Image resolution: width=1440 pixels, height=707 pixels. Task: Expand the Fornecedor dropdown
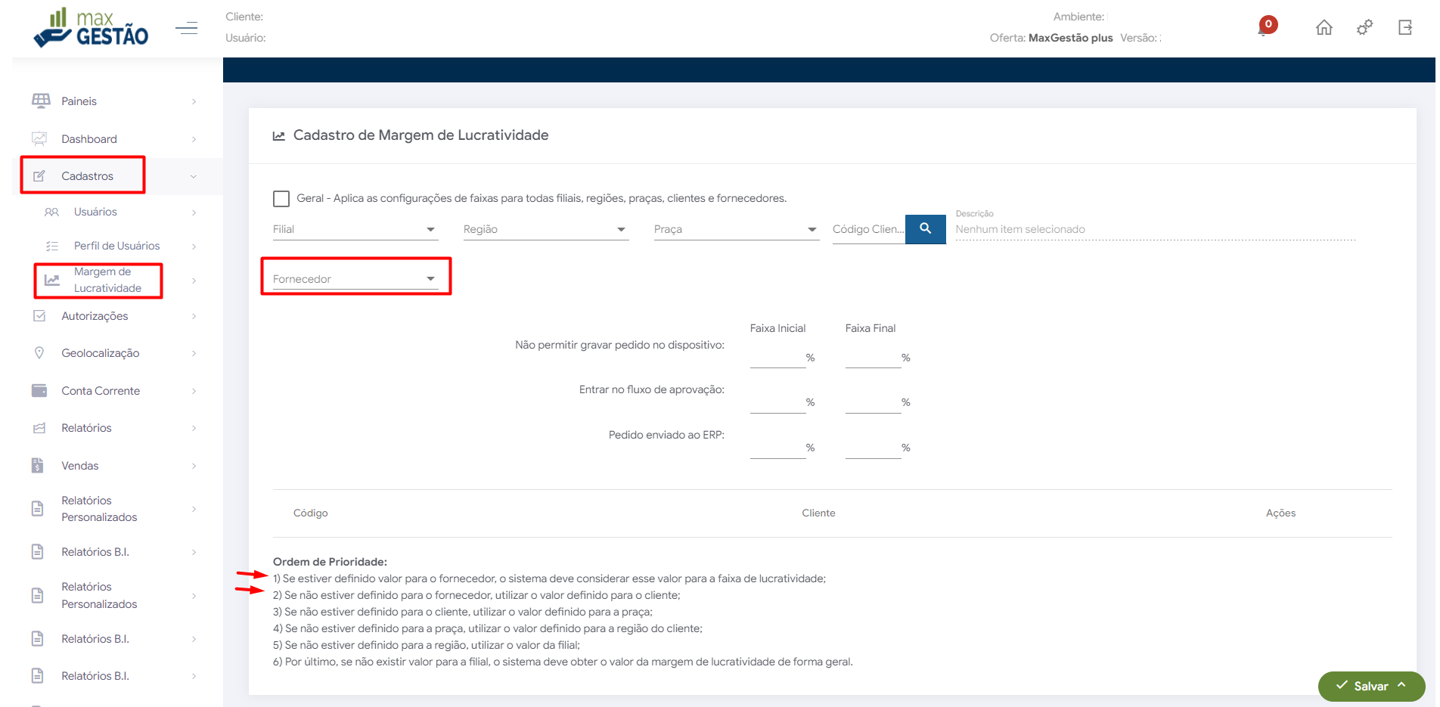pos(355,279)
